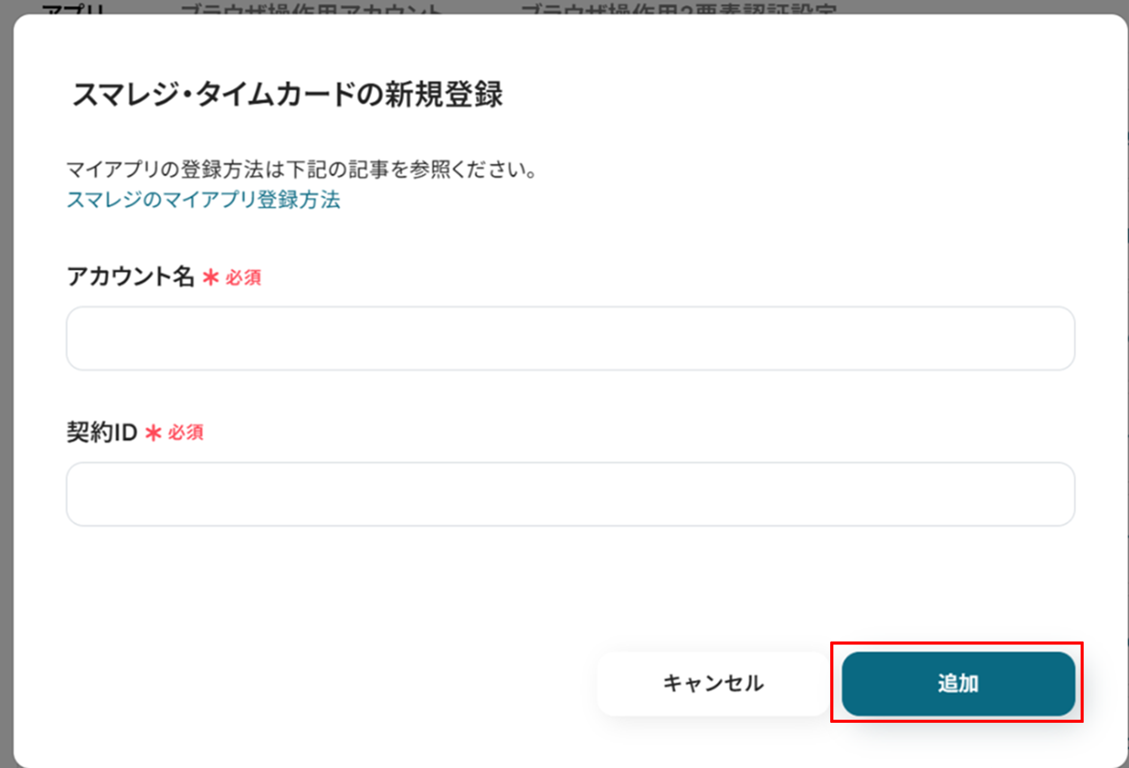This screenshot has width=1129, height=768.
Task: Click the アカウント名 field label
Action: (130, 276)
